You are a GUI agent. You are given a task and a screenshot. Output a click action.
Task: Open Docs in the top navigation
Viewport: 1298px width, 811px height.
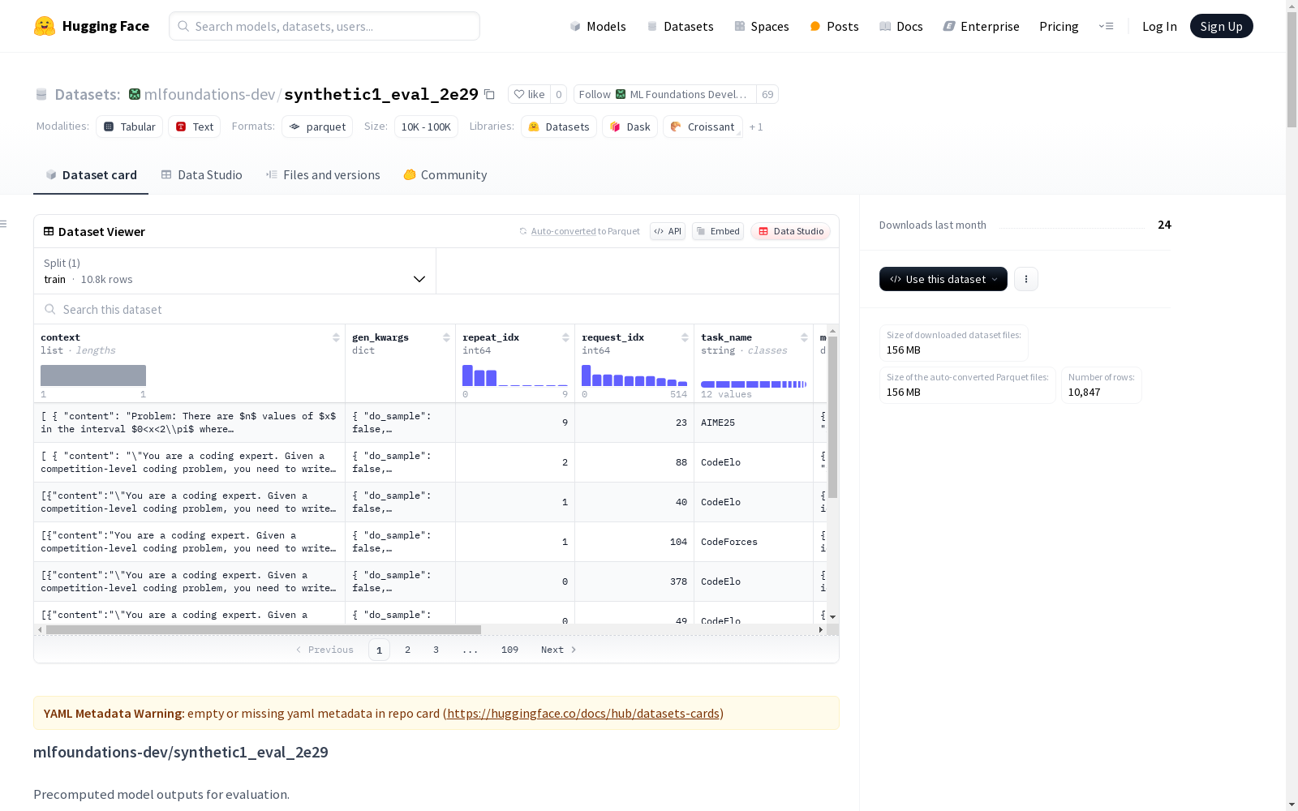[x=901, y=26]
